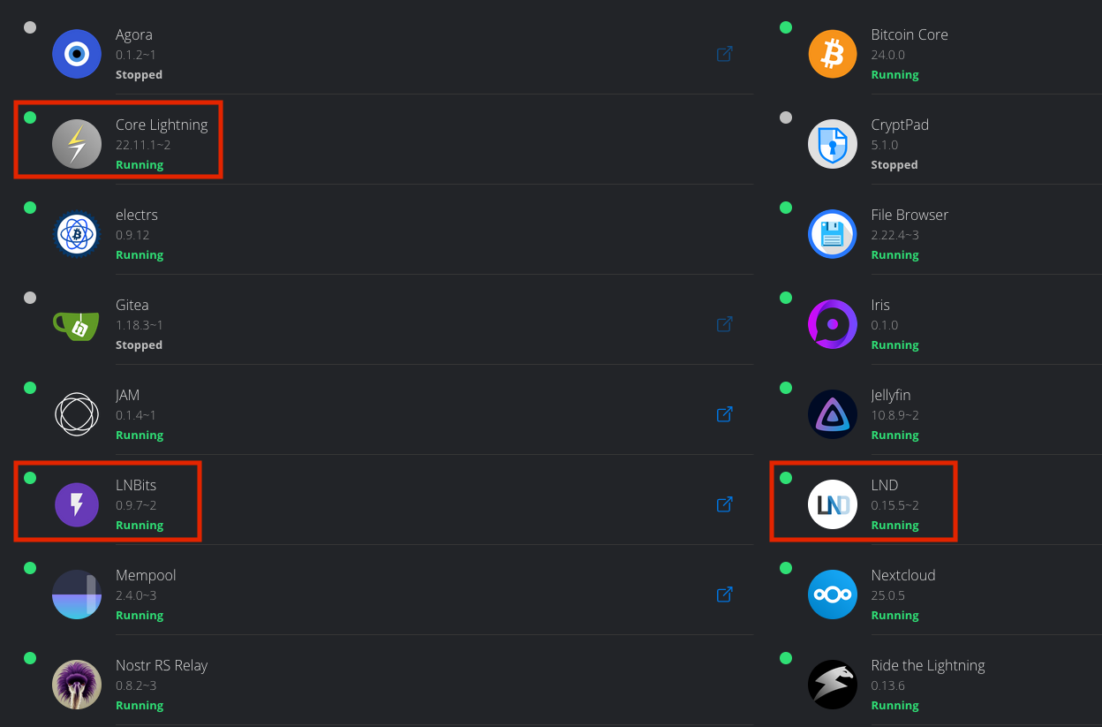
Task: Open the Ride the Lightning app entry
Action: 927,666
